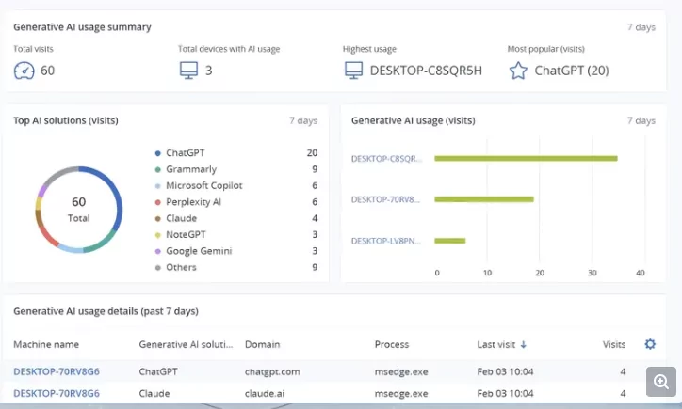Click the Others gray legend dot
Screen dimensions: 682x409
click(x=158, y=268)
